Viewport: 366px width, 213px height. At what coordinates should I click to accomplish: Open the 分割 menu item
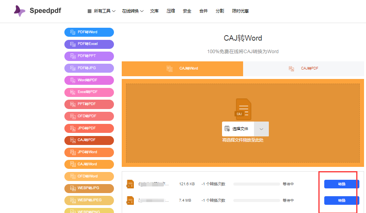pos(220,11)
